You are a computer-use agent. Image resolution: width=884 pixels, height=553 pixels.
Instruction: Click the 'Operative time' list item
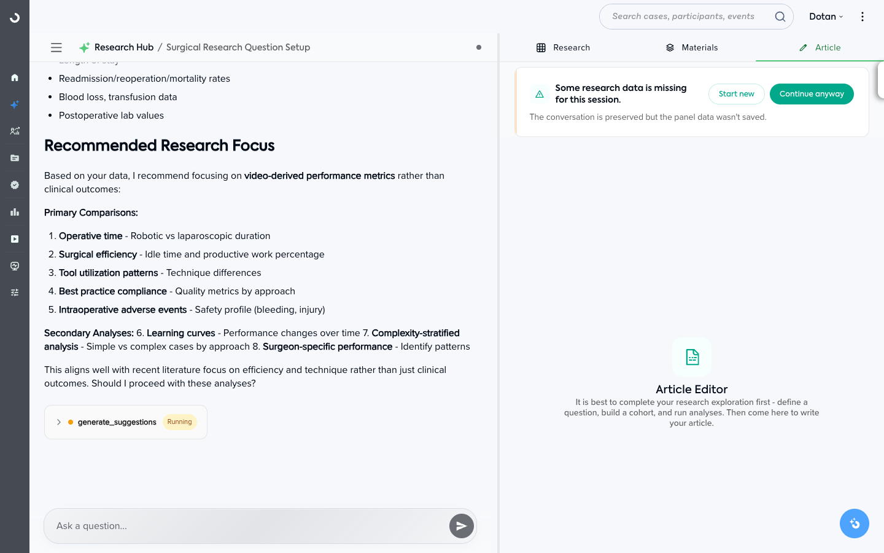pos(165,236)
